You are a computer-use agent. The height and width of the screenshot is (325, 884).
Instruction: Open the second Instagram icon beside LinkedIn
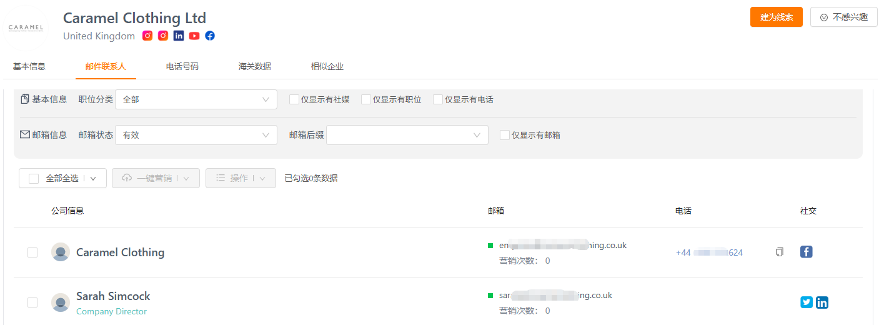[163, 36]
